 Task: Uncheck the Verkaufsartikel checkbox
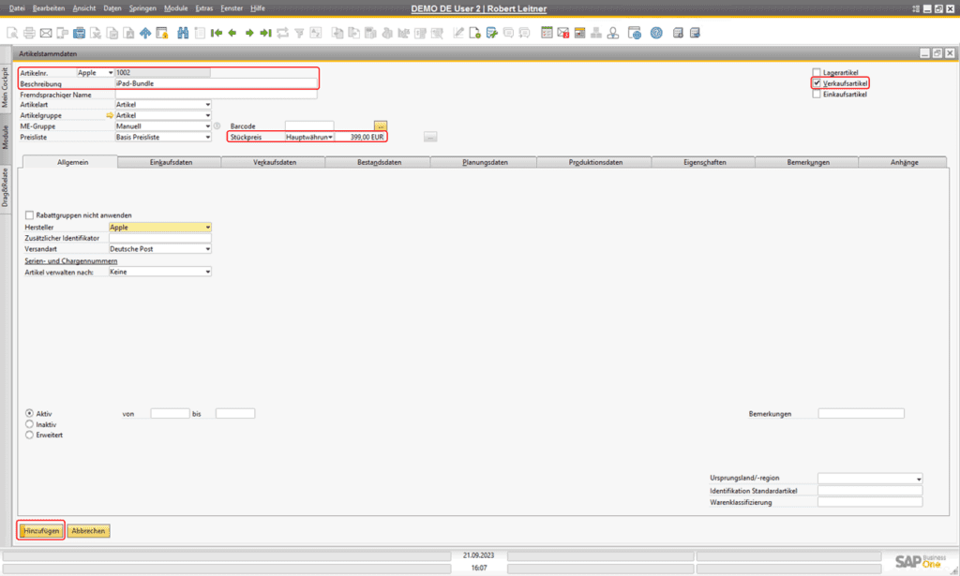click(x=817, y=83)
